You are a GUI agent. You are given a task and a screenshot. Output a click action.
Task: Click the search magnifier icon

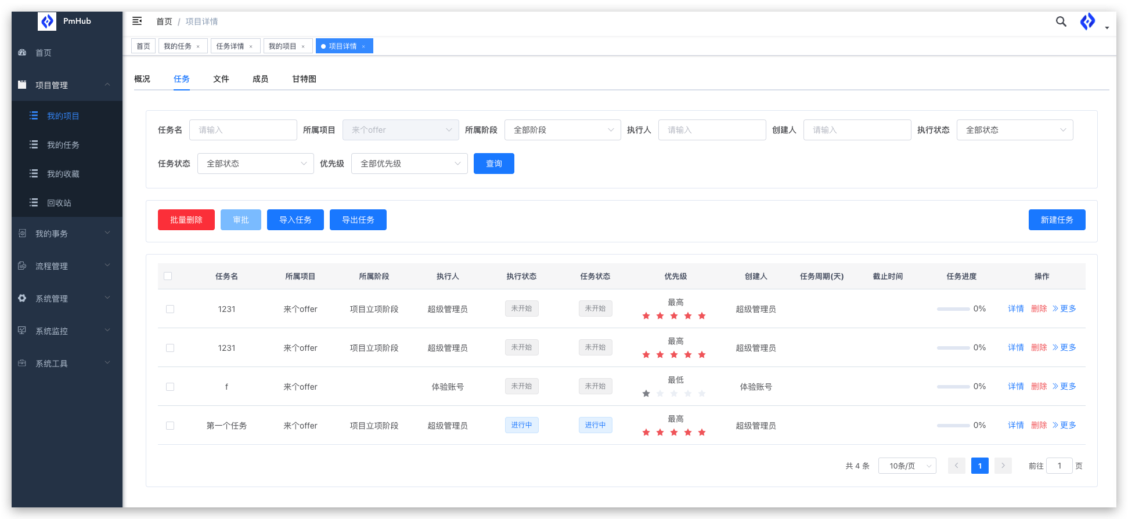click(x=1061, y=21)
